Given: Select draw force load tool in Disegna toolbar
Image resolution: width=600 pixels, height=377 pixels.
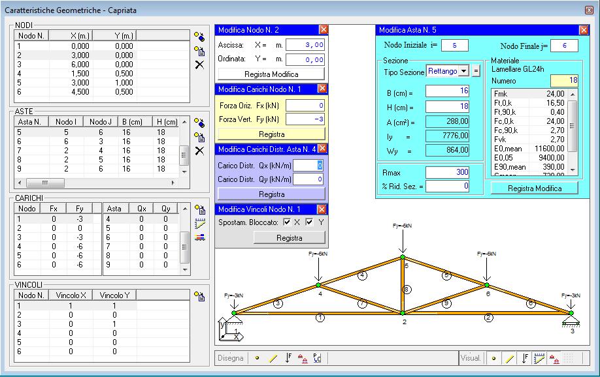Looking at the screenshot, I should 288,358.
